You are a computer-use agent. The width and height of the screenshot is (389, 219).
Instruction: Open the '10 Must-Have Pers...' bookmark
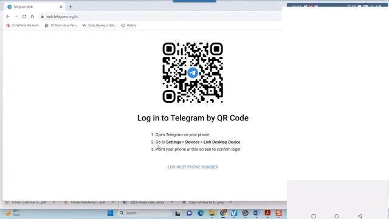tap(61, 26)
